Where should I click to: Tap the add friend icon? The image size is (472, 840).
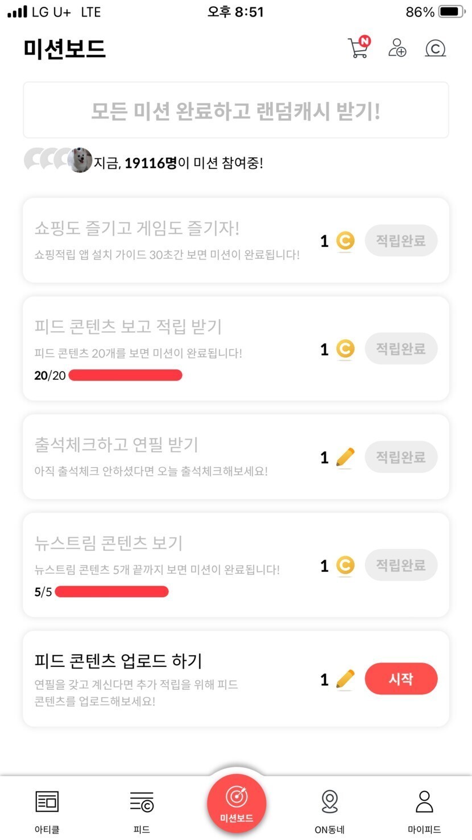(x=397, y=48)
